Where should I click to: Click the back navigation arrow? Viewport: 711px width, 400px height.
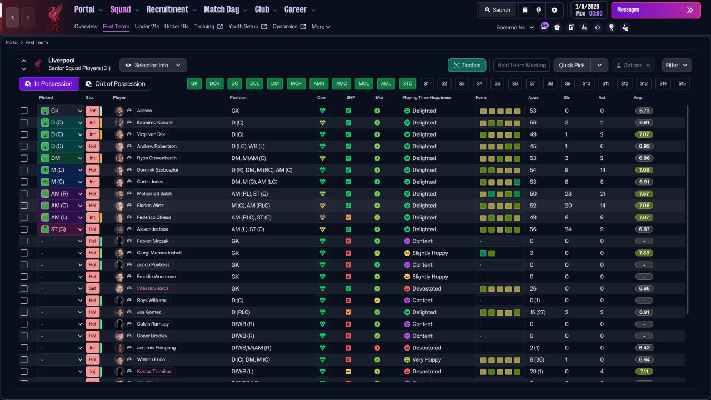coord(13,17)
